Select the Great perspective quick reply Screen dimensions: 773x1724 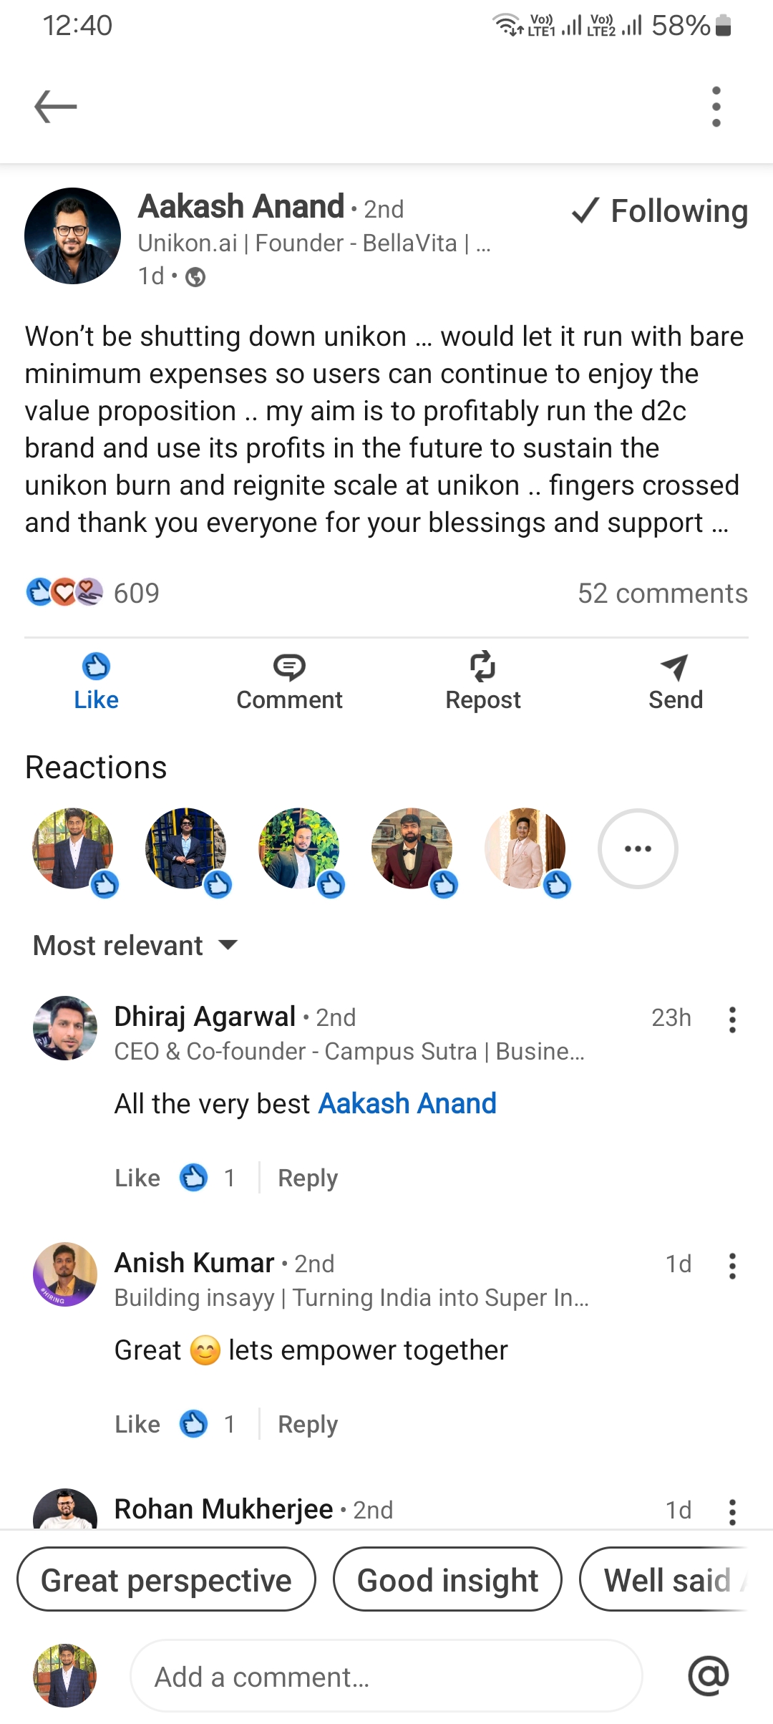point(166,1580)
